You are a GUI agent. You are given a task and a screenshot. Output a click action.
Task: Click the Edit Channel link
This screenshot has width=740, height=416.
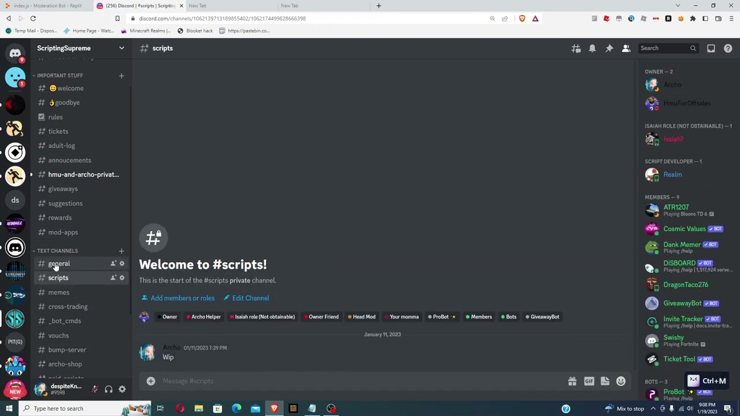pos(246,298)
